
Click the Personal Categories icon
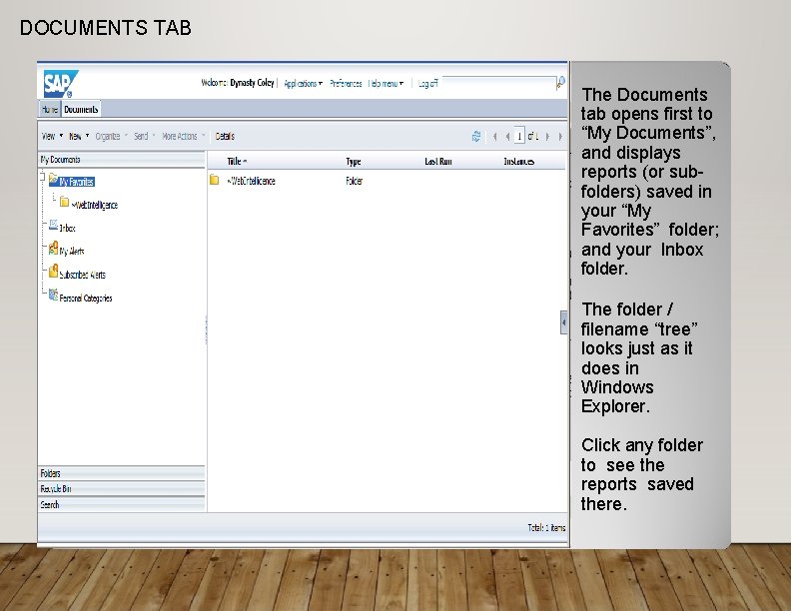point(53,295)
